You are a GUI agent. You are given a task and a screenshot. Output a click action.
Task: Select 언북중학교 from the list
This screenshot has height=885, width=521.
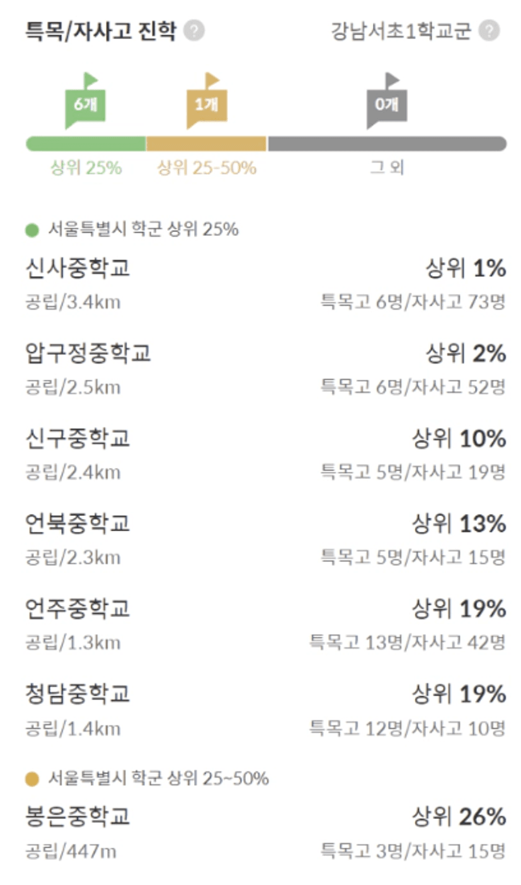[x=77, y=524]
